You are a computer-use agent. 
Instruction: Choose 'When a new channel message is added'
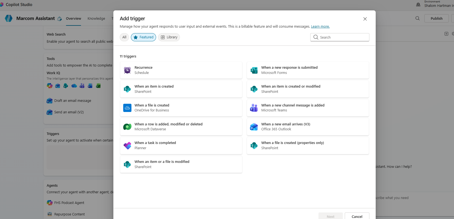coord(308,108)
